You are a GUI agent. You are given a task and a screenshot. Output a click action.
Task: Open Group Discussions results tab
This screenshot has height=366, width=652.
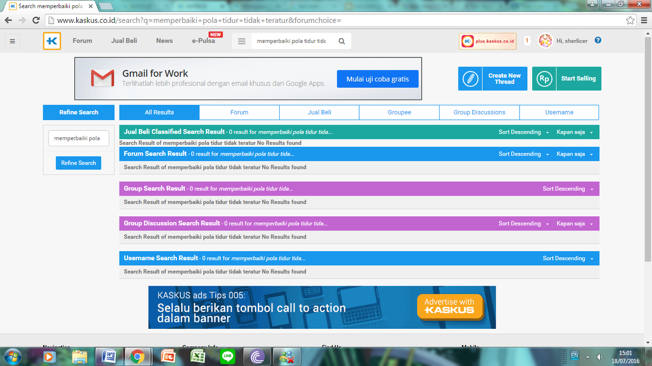(x=479, y=112)
